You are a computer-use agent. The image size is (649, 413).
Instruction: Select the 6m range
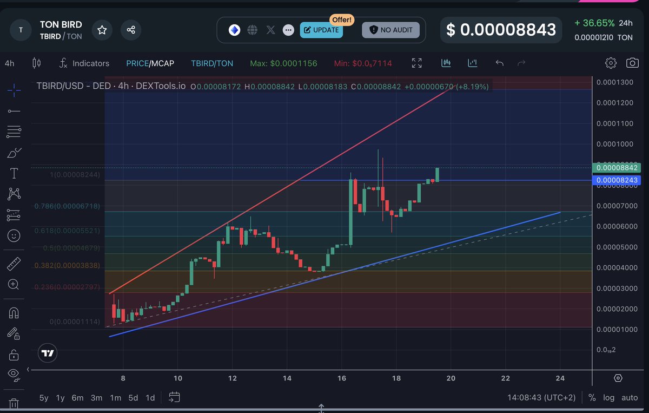click(78, 398)
